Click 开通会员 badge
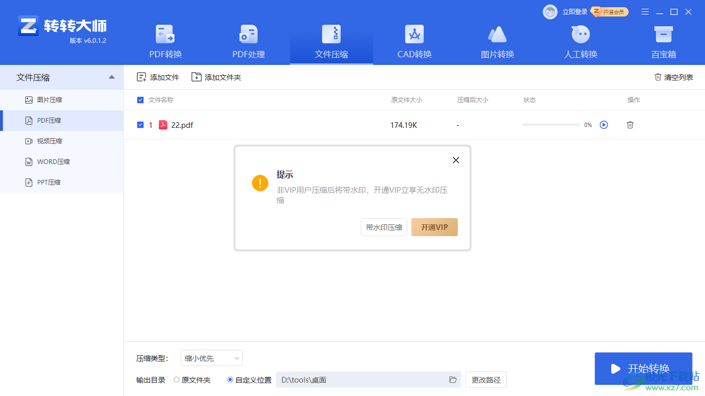 pyautogui.click(x=610, y=12)
